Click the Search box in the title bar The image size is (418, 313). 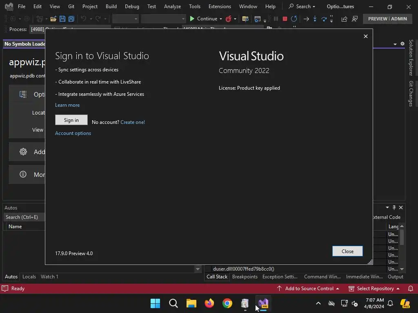click(x=302, y=7)
